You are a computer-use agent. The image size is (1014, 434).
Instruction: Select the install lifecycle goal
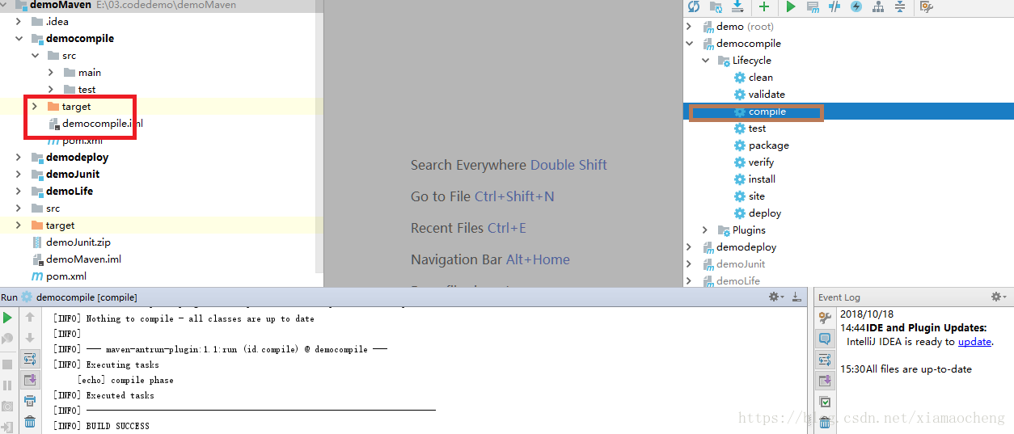coord(754,179)
